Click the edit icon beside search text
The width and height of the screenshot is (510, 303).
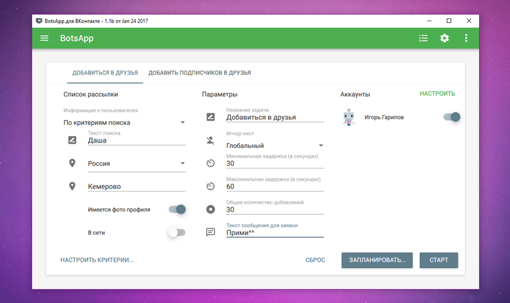(x=72, y=140)
